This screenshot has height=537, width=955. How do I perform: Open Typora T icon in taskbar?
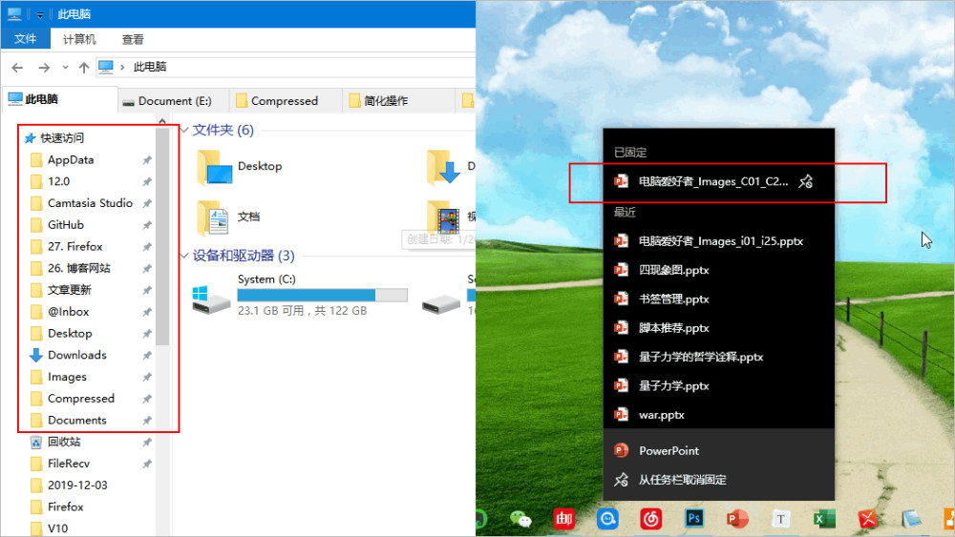(x=780, y=519)
